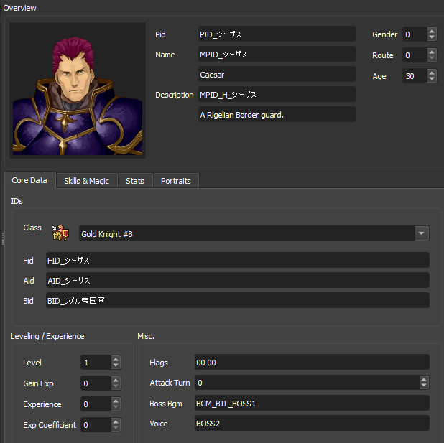Click the Boss Bgm input field
444x443 pixels.
pos(312,403)
